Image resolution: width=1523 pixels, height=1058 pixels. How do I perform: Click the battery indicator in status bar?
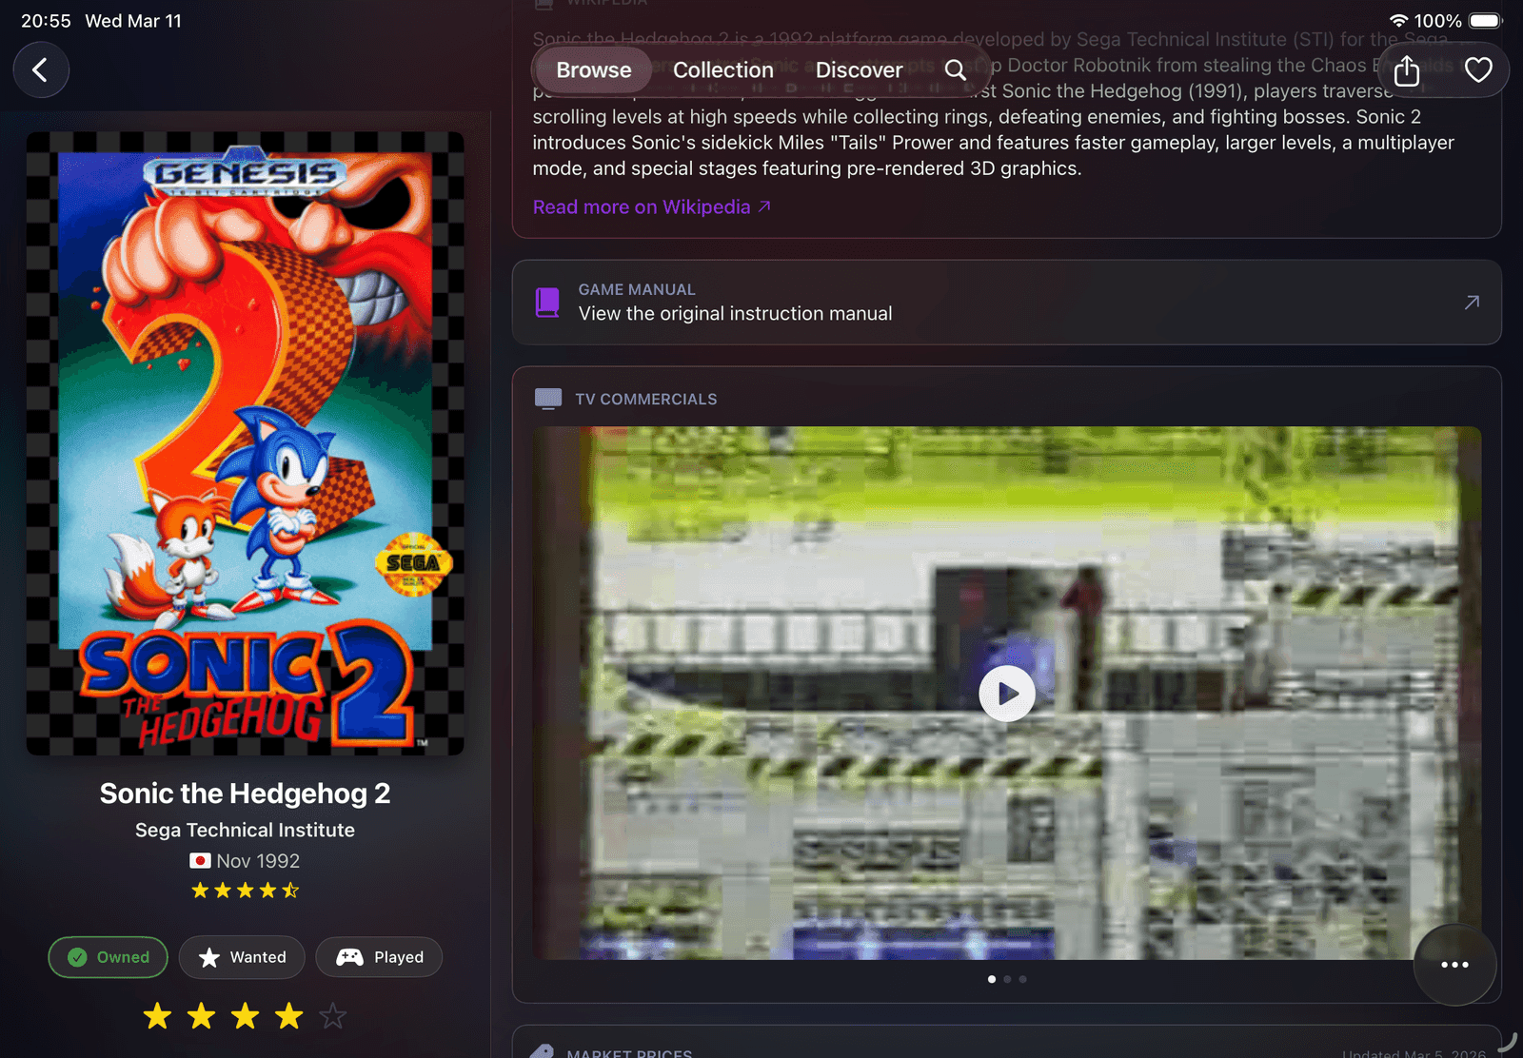point(1485,21)
